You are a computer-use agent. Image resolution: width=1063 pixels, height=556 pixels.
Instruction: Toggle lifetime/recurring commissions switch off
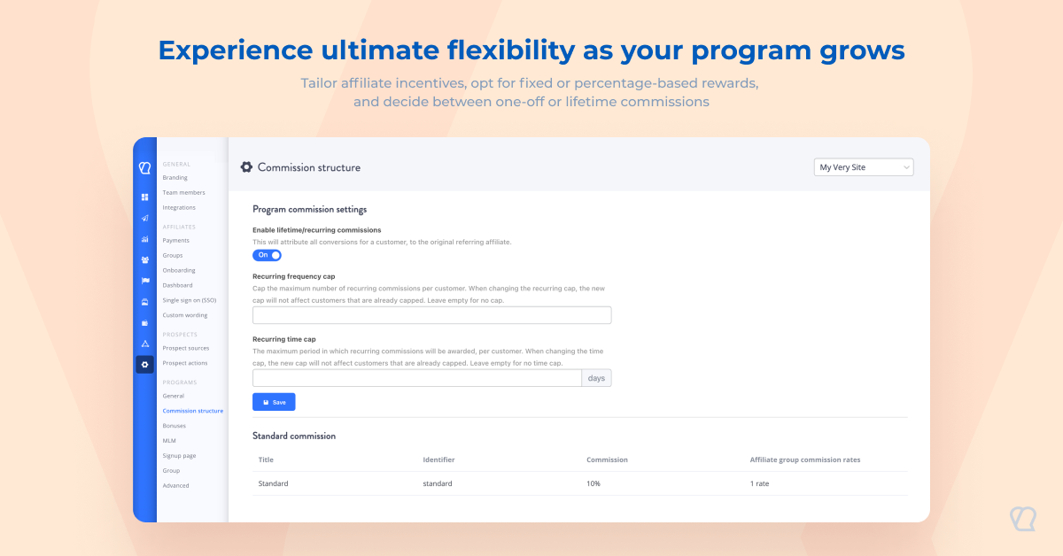click(267, 255)
